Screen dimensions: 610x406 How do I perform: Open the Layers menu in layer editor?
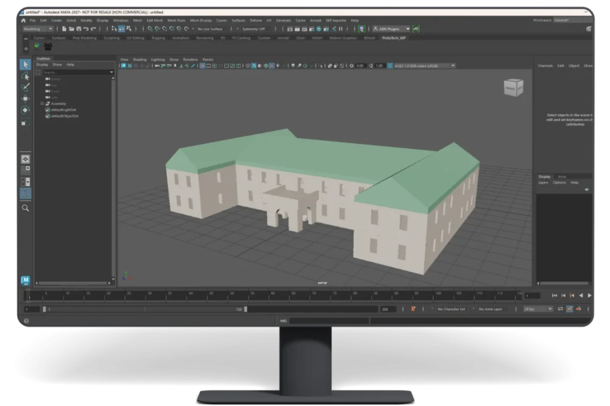pos(543,182)
